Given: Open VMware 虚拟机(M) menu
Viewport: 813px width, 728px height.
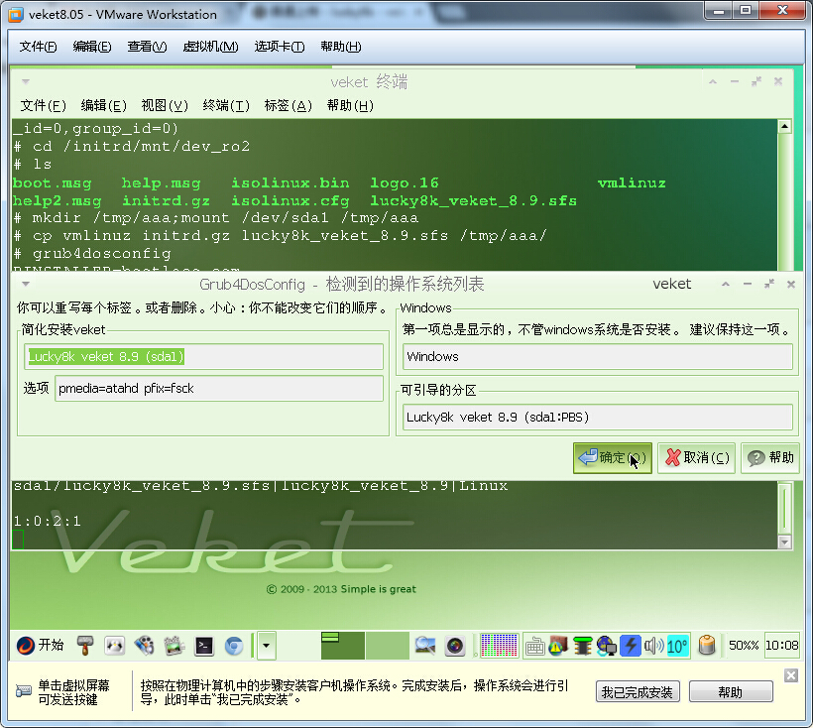Looking at the screenshot, I should 210,47.
